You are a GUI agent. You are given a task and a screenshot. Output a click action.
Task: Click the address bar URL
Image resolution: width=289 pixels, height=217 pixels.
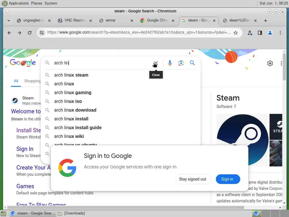(139, 32)
